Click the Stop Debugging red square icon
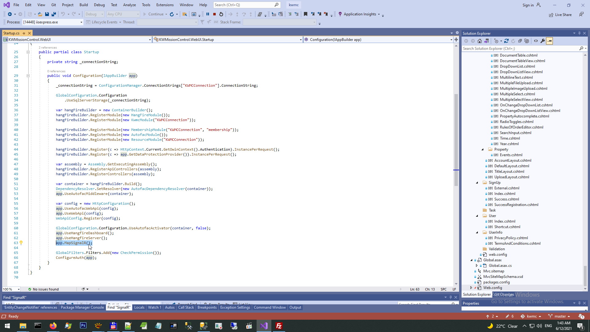Screen dimensions: 590x332 pyautogui.click(x=214, y=14)
